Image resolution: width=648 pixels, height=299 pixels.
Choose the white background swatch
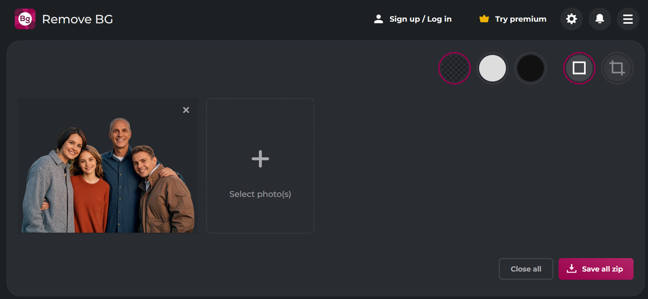[x=493, y=68]
